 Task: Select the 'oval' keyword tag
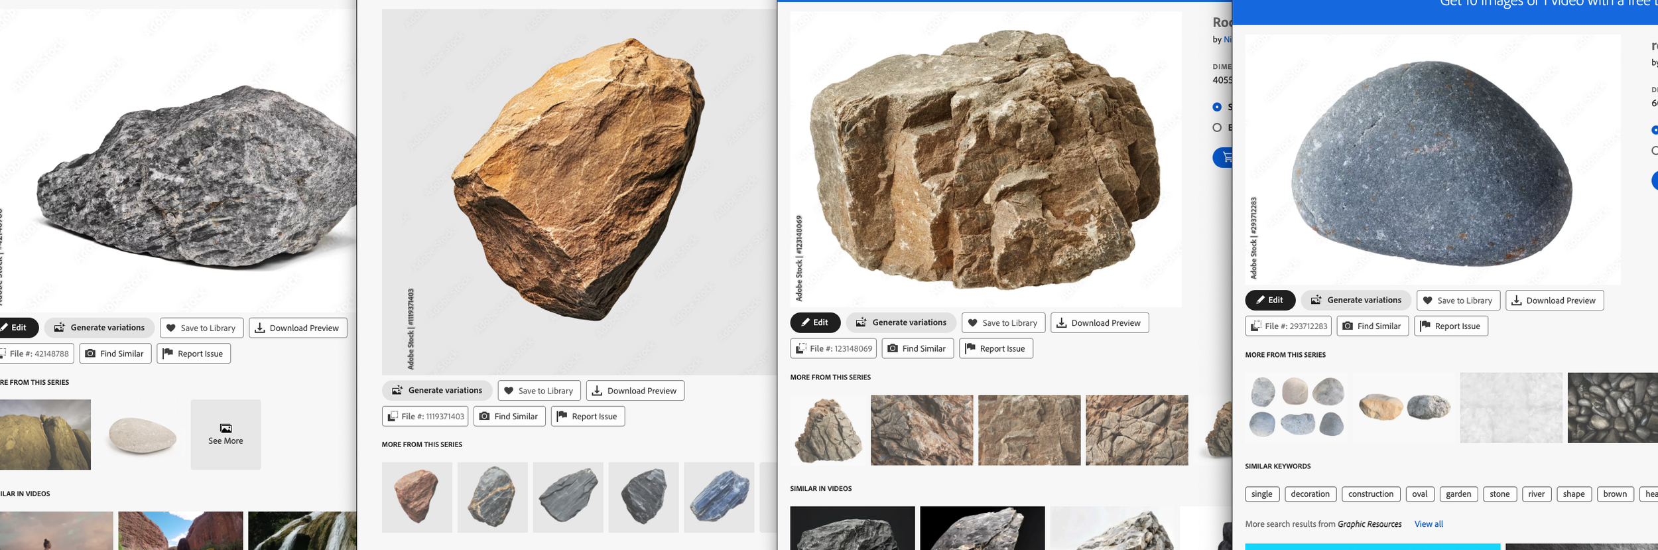pos(1420,494)
